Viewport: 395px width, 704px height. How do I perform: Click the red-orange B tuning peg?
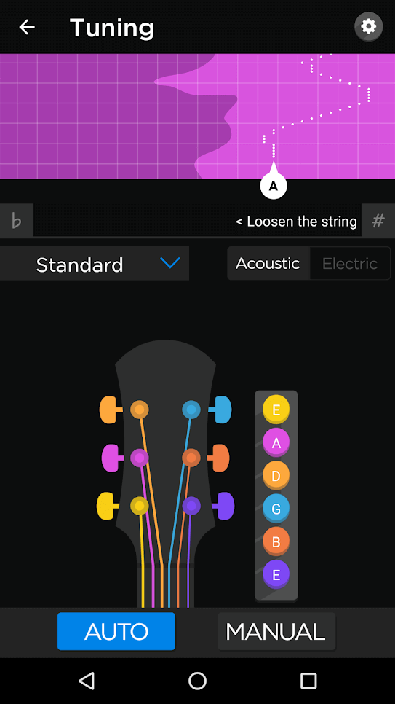click(218, 458)
